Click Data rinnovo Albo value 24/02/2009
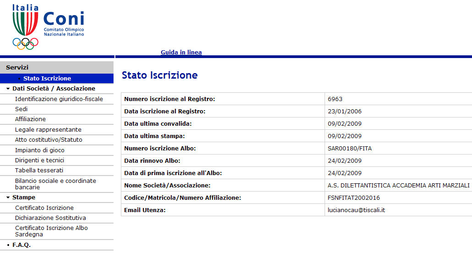Screen dimensions: 472x256 (x=345, y=161)
